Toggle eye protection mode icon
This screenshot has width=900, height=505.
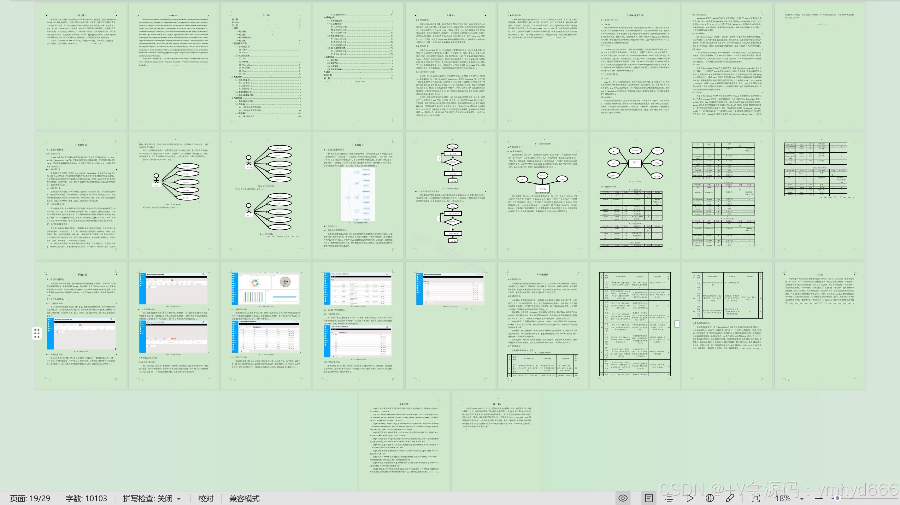click(623, 498)
